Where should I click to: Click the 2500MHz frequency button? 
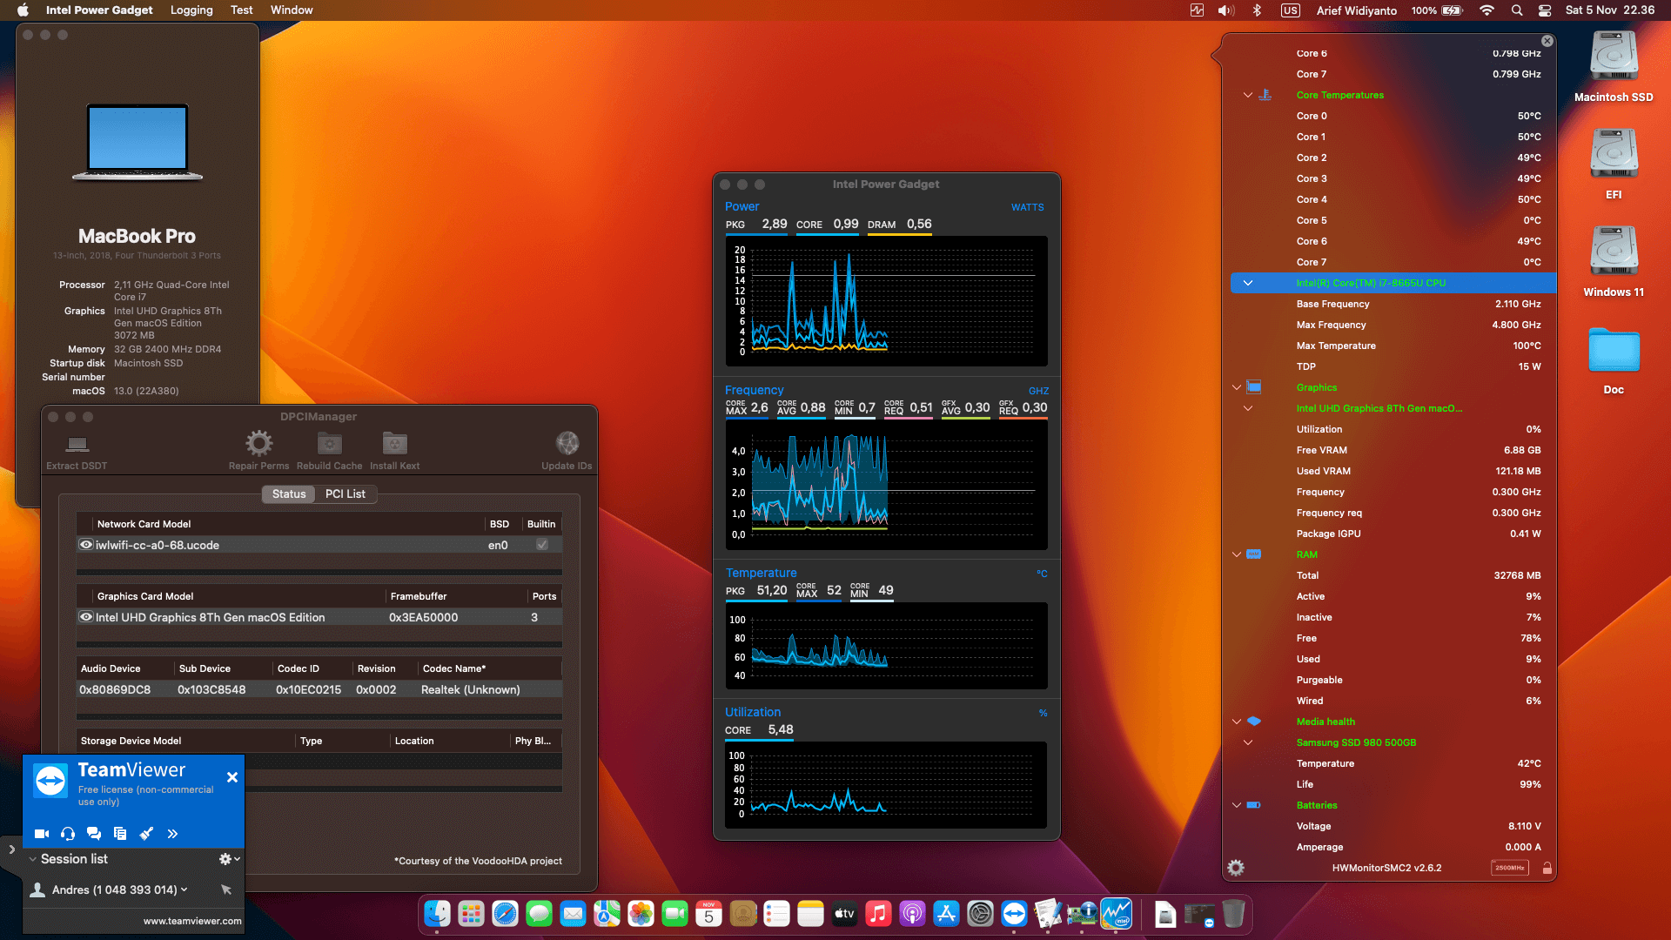coord(1509,867)
